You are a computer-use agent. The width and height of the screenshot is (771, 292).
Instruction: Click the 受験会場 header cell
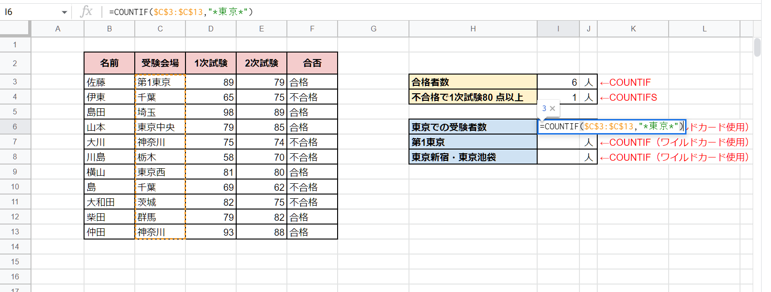point(160,63)
